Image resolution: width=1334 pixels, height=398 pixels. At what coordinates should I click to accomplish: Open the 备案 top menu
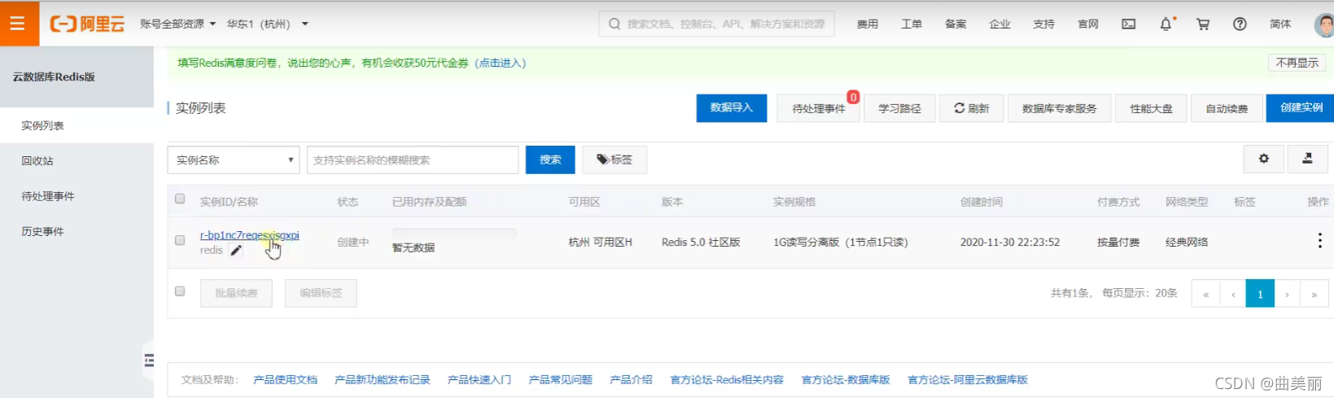click(x=956, y=24)
